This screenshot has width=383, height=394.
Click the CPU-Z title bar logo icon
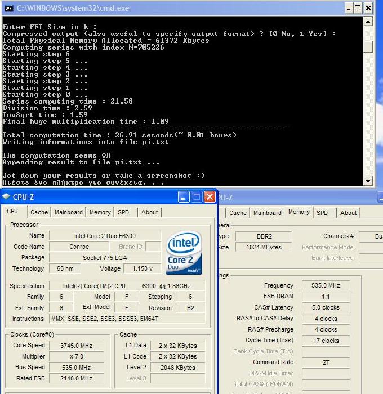[6, 197]
